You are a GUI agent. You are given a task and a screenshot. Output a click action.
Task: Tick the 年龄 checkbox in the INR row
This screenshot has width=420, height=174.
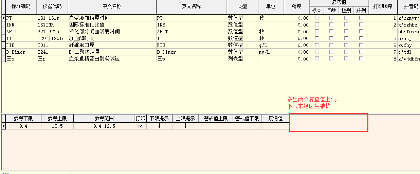[331, 24]
